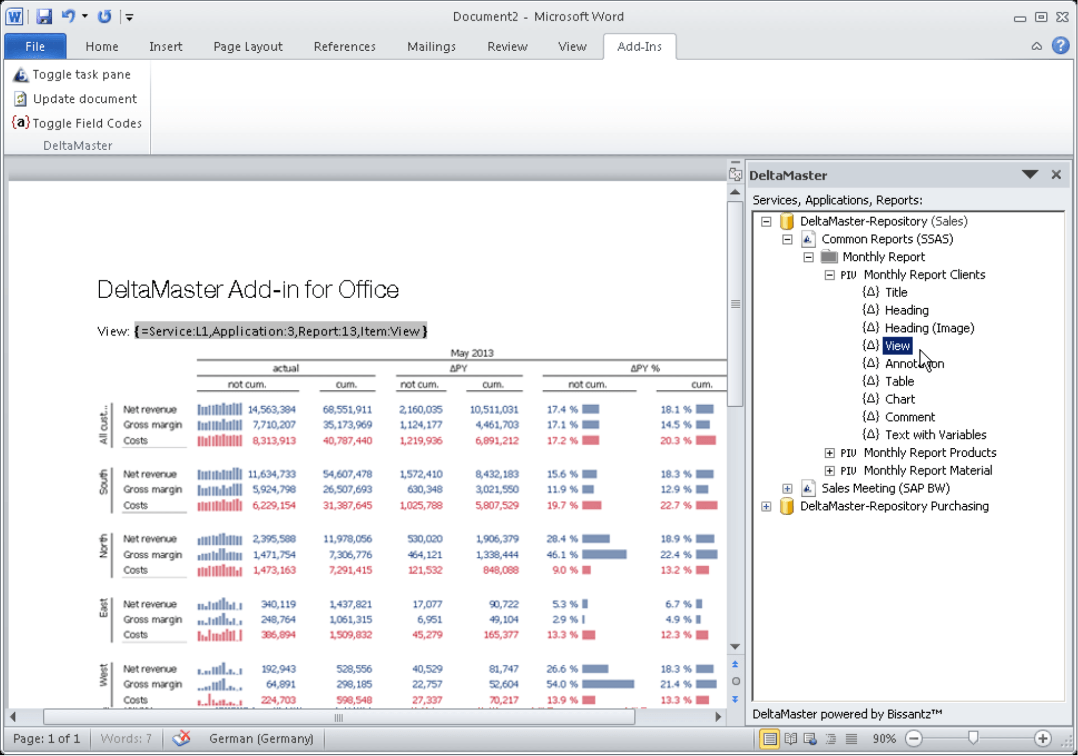Switch to the Home ribbon tab

(102, 47)
